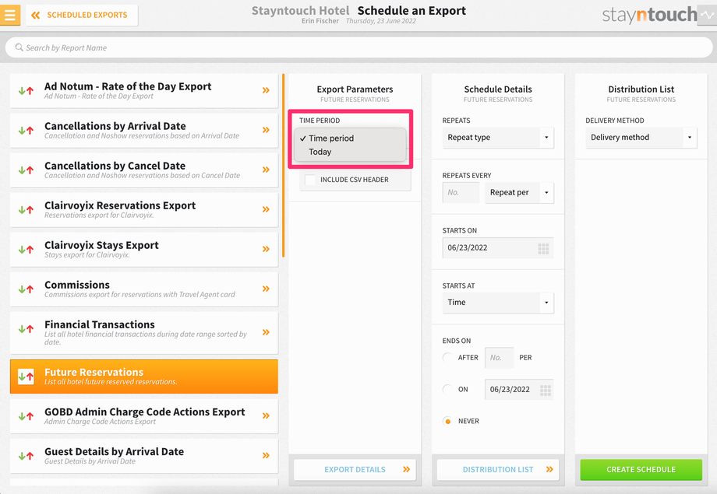Search by Report Name field
The image size is (717, 494).
[x=358, y=47]
